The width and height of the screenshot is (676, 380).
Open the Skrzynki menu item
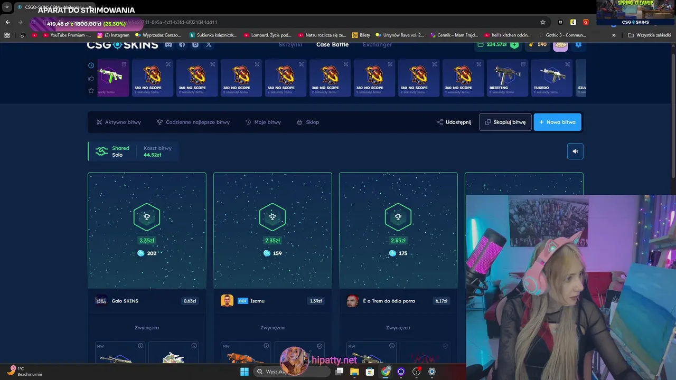290,45
